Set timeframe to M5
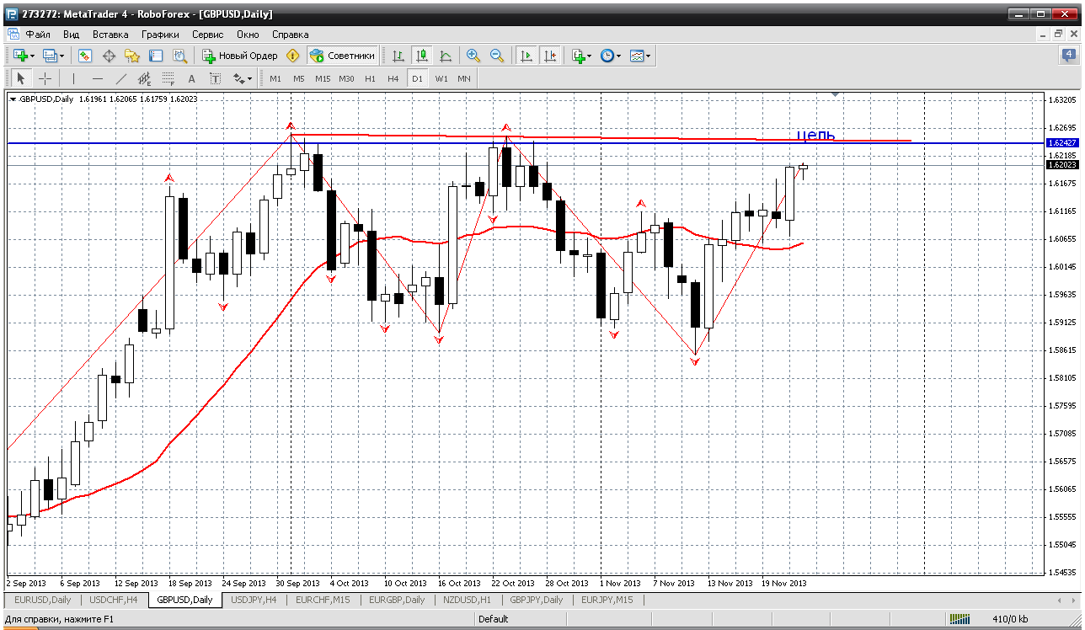This screenshot has height=630, width=1085. point(299,78)
